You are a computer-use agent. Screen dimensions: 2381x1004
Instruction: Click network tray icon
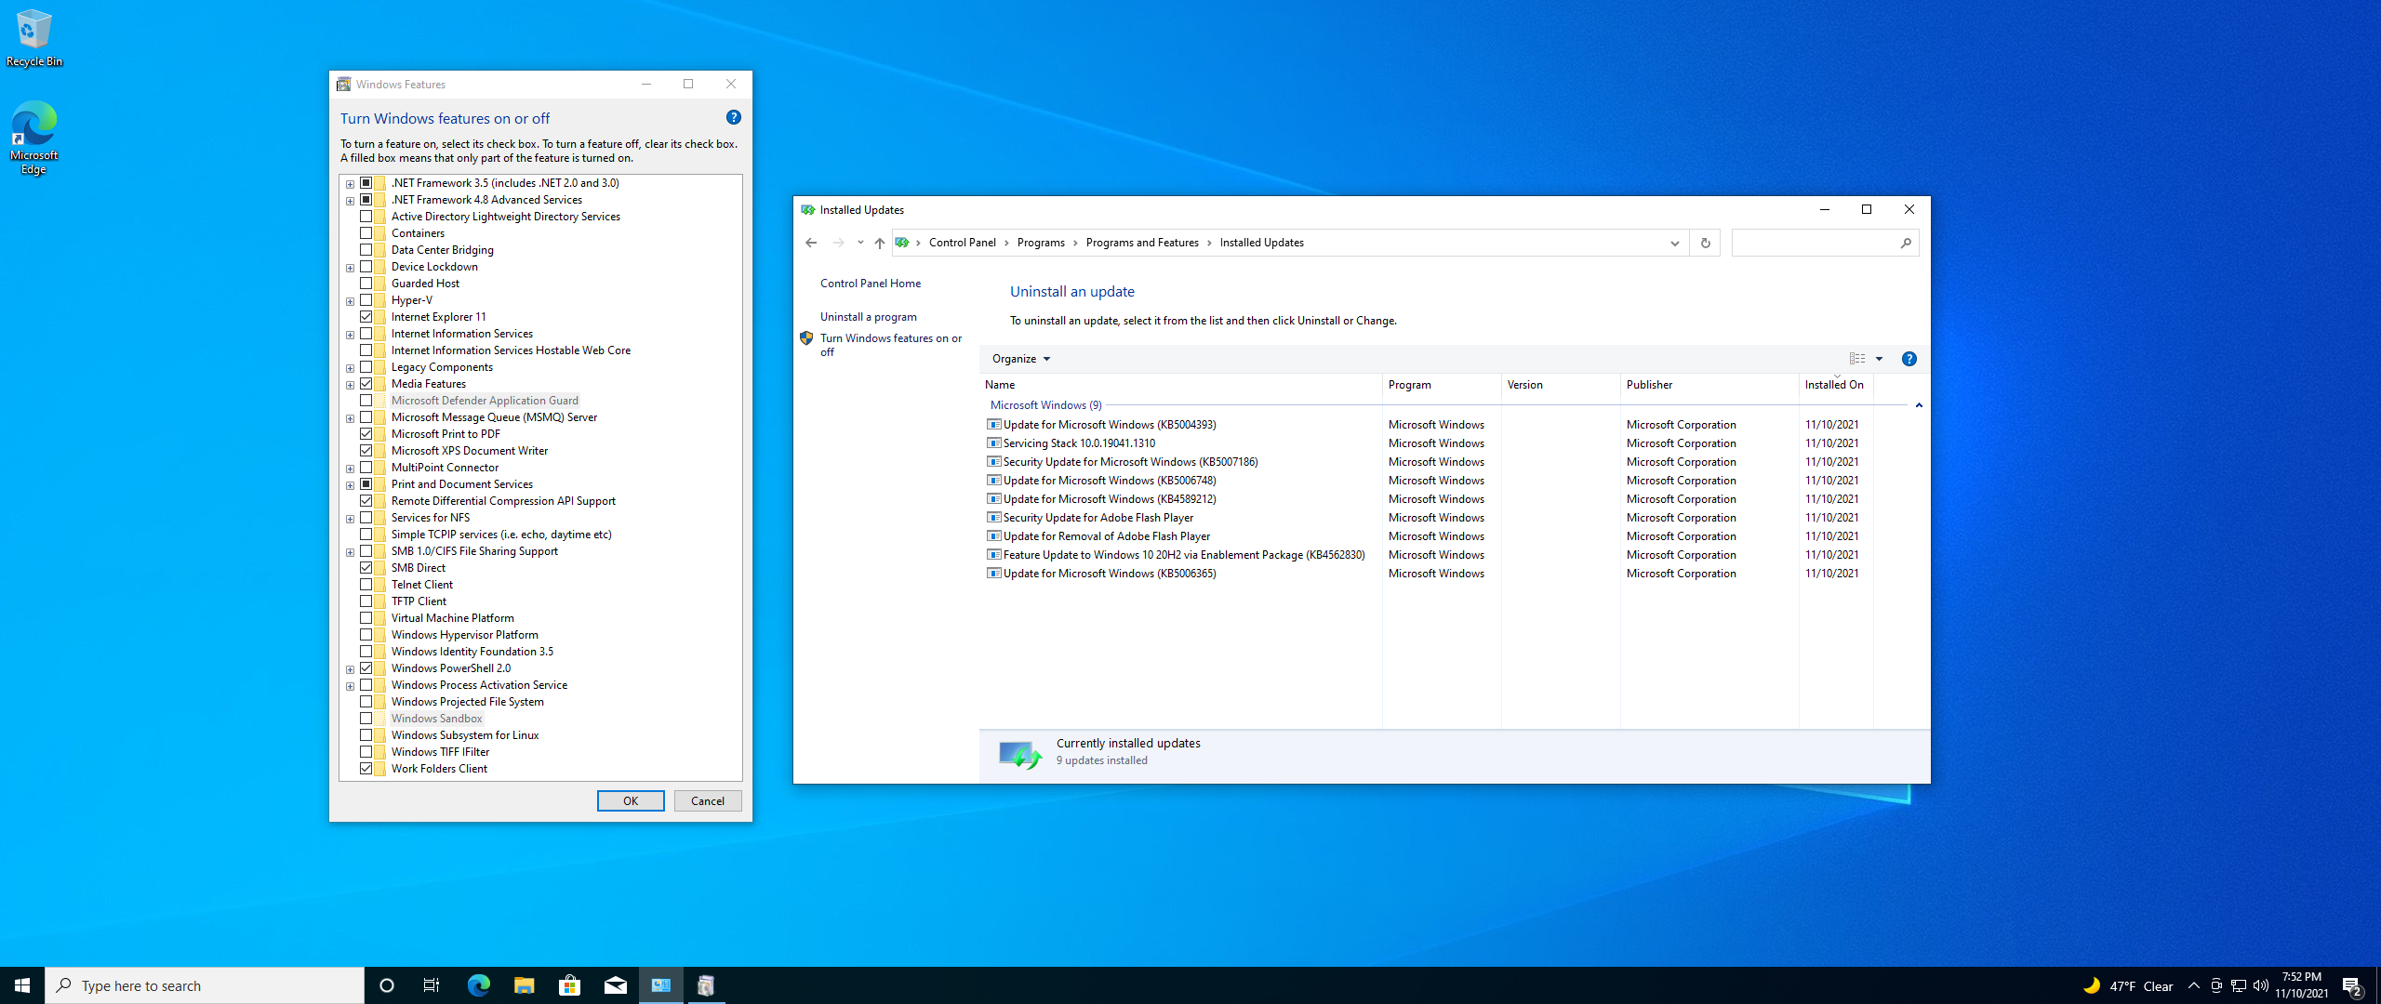pos(2238,985)
